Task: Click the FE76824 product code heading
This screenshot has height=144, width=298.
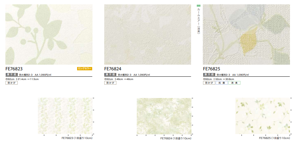Action: point(113,69)
